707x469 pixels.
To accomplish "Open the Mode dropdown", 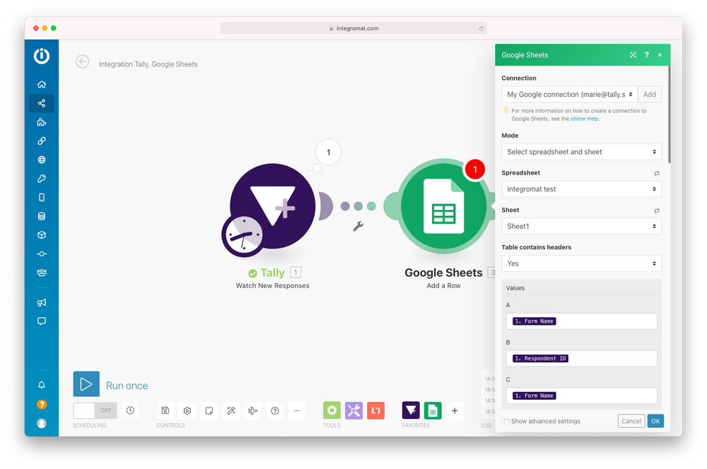I will [x=582, y=152].
